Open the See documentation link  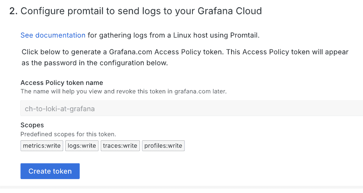(53, 35)
